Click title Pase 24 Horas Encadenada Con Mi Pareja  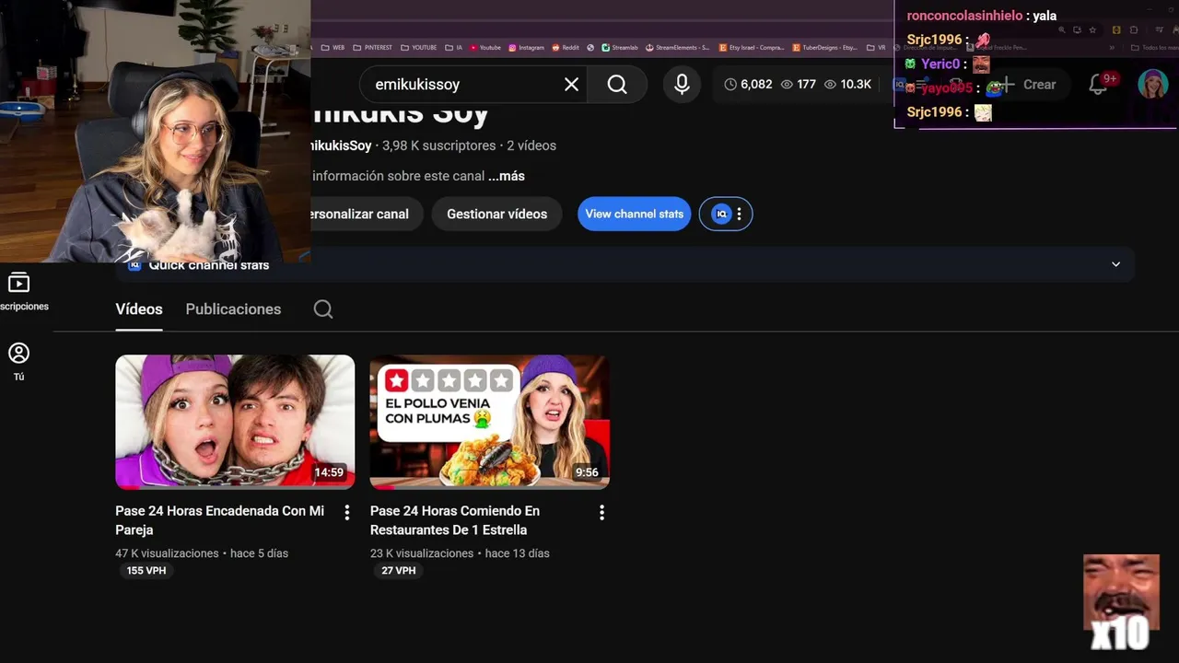click(219, 520)
